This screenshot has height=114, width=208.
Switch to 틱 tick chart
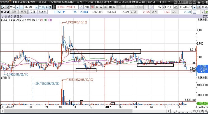114,7
